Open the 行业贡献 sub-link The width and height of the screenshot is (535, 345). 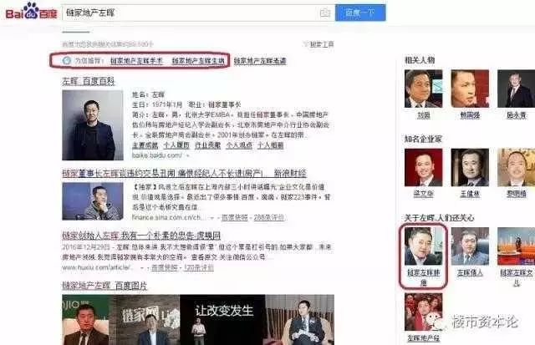point(207,145)
